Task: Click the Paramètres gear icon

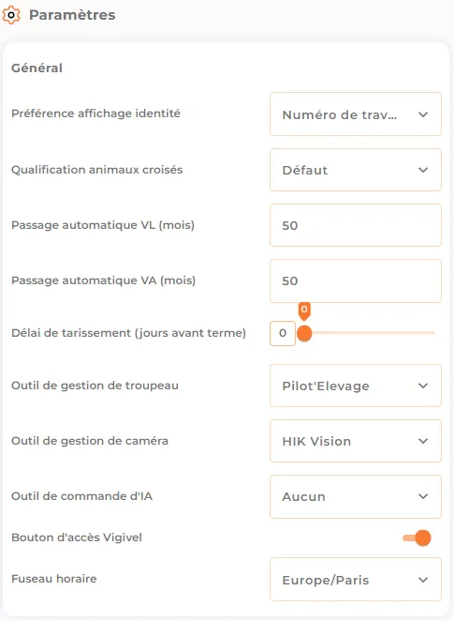Action: 11,15
